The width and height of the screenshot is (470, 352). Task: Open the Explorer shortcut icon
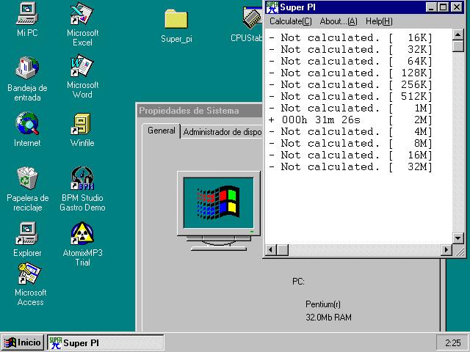click(27, 240)
